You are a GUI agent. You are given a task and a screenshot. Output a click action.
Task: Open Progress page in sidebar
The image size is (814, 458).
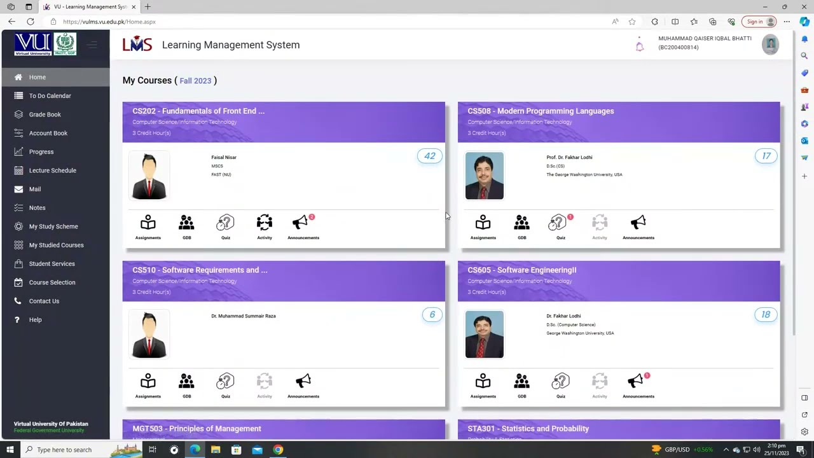pyautogui.click(x=55, y=151)
